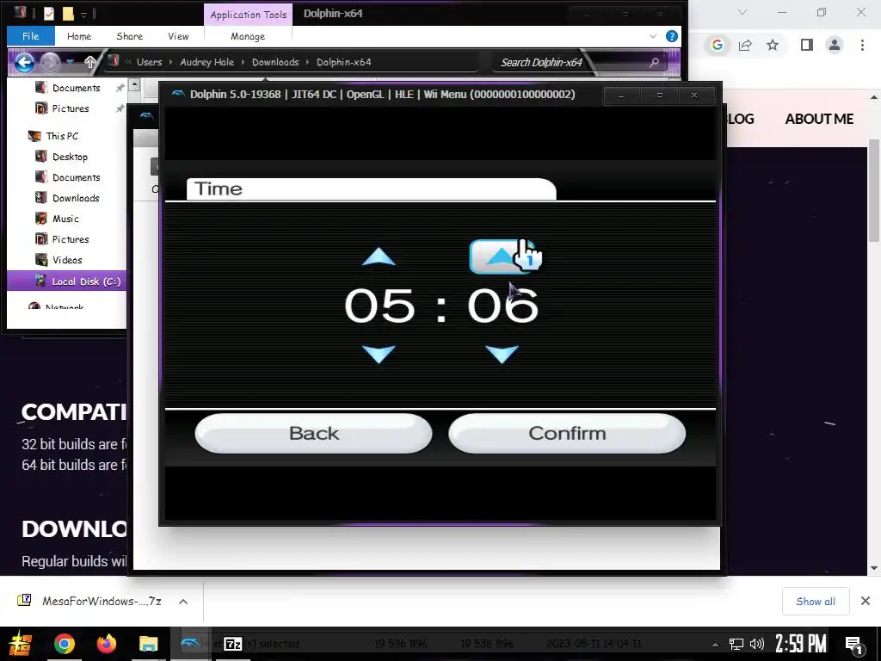Open Firefox from the taskbar
This screenshot has width=881, height=661.
point(106,644)
